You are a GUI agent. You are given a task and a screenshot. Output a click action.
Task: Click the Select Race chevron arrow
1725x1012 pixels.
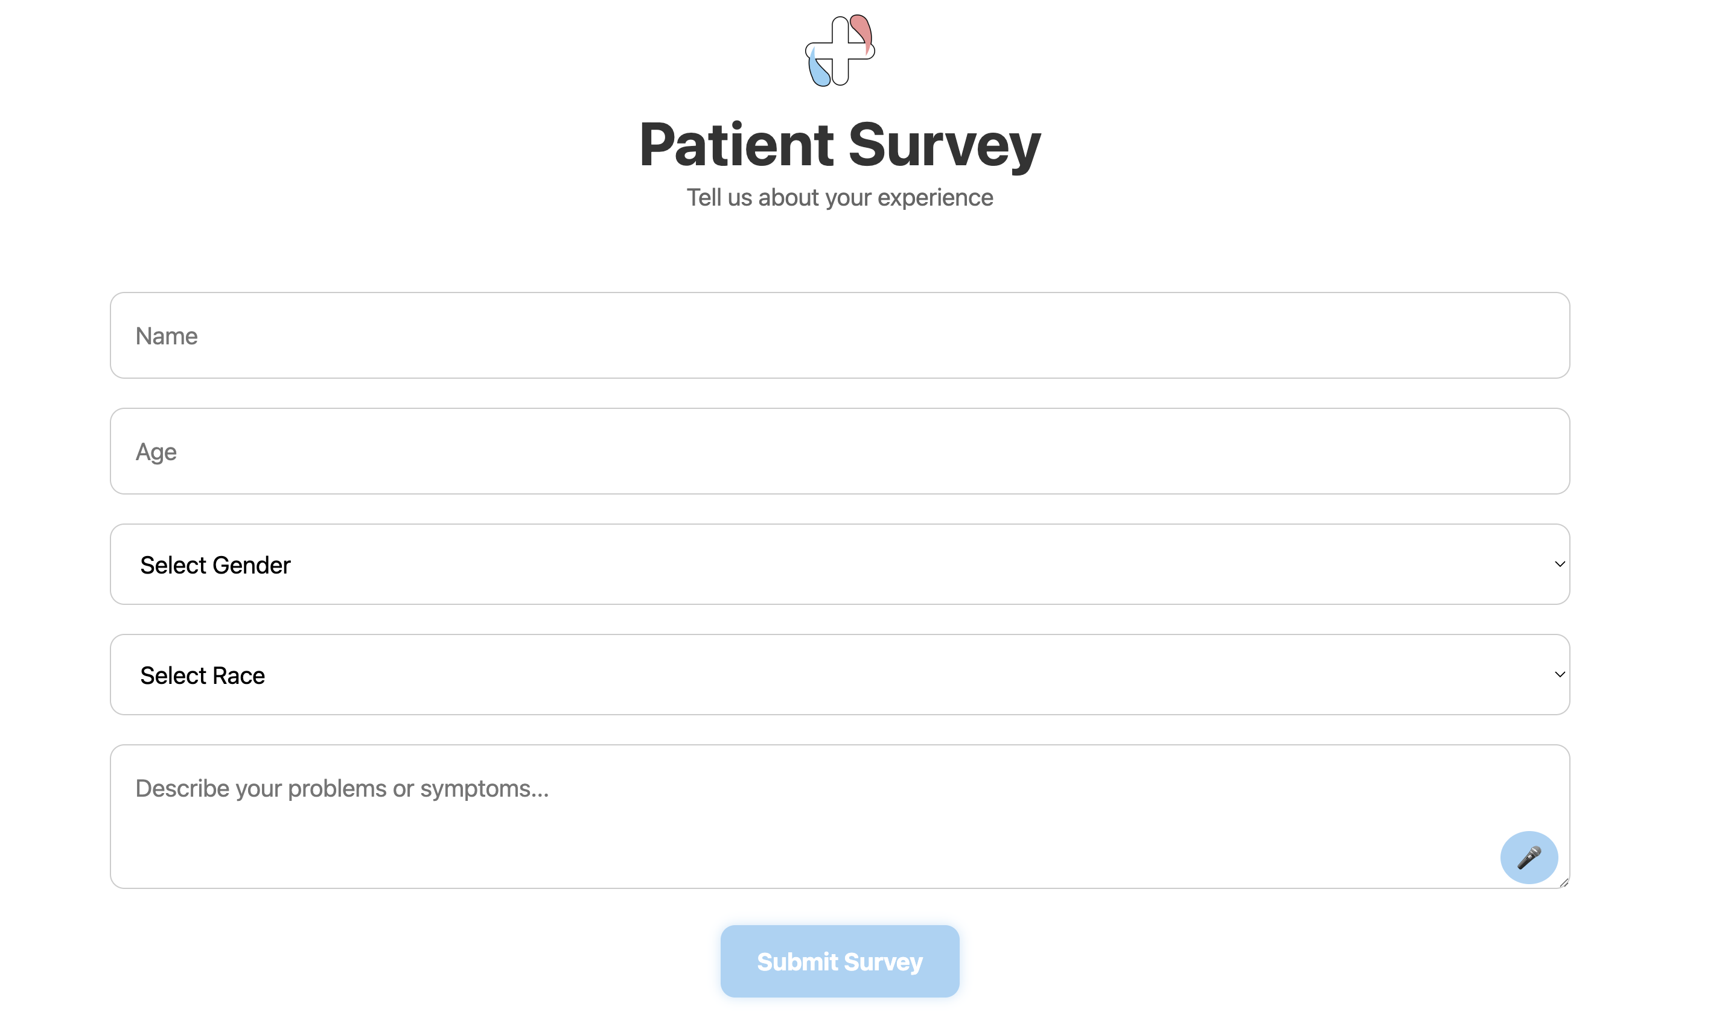click(1560, 674)
